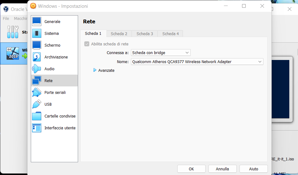Image resolution: width=298 pixels, height=175 pixels.
Task: Open Macchina menu in VirtualBox manager
Action: point(21,18)
